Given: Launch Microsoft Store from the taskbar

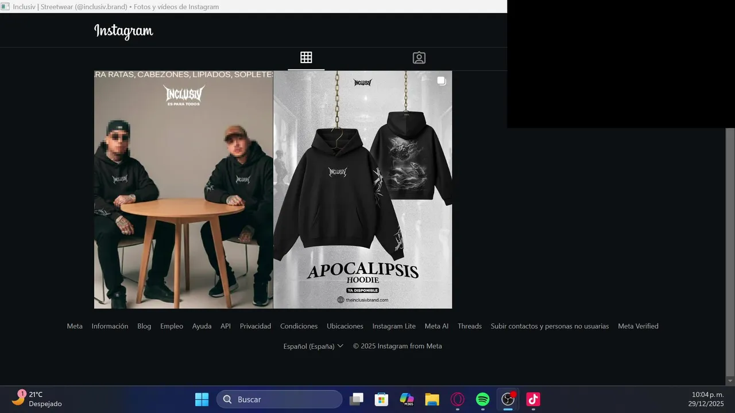Looking at the screenshot, I should click(382, 399).
